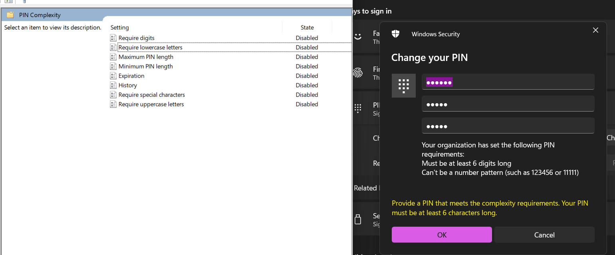Screen dimensions: 615x255
Task: Select the Minimum PIN length setting
Action: [146, 67]
